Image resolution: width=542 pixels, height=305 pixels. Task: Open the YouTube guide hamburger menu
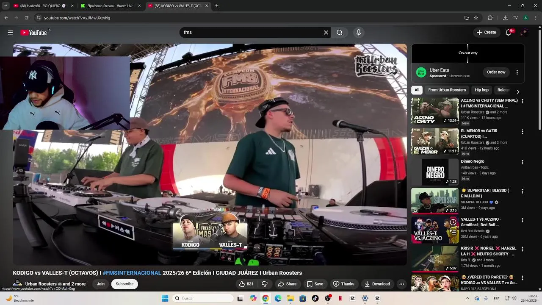tap(10, 33)
